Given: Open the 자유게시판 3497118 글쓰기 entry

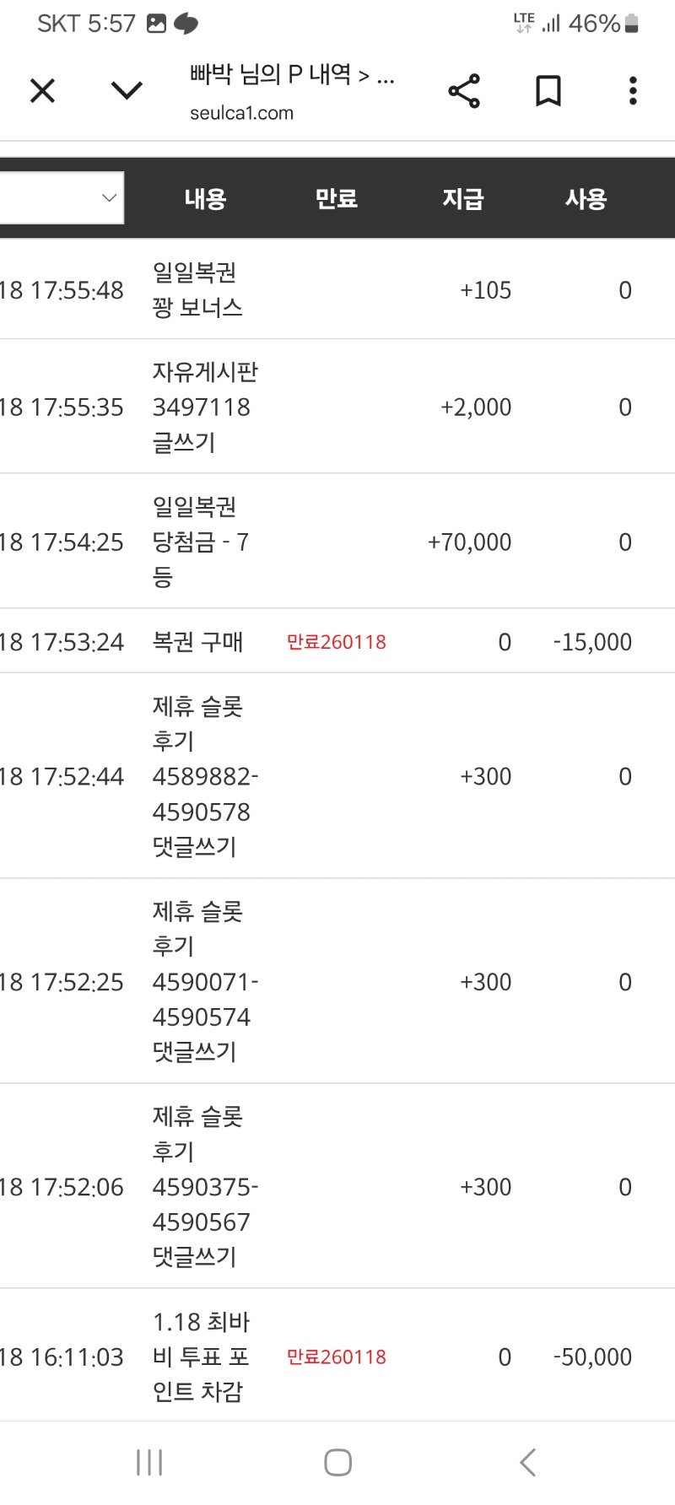Looking at the screenshot, I should [204, 407].
